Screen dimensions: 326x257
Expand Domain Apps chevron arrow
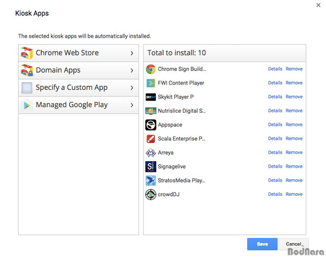[x=132, y=70]
